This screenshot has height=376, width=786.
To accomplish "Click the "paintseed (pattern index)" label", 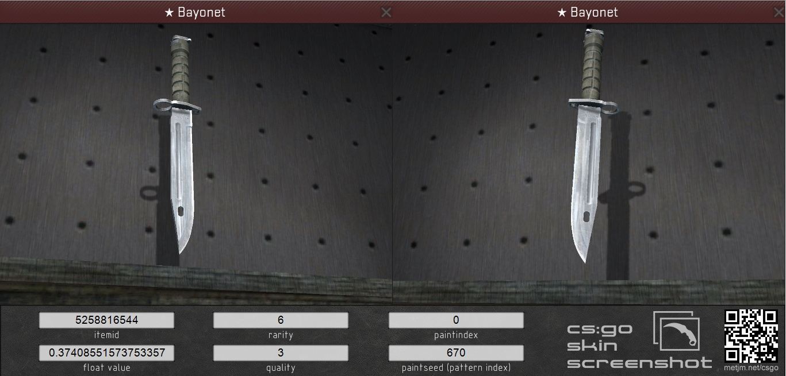I will tap(456, 367).
